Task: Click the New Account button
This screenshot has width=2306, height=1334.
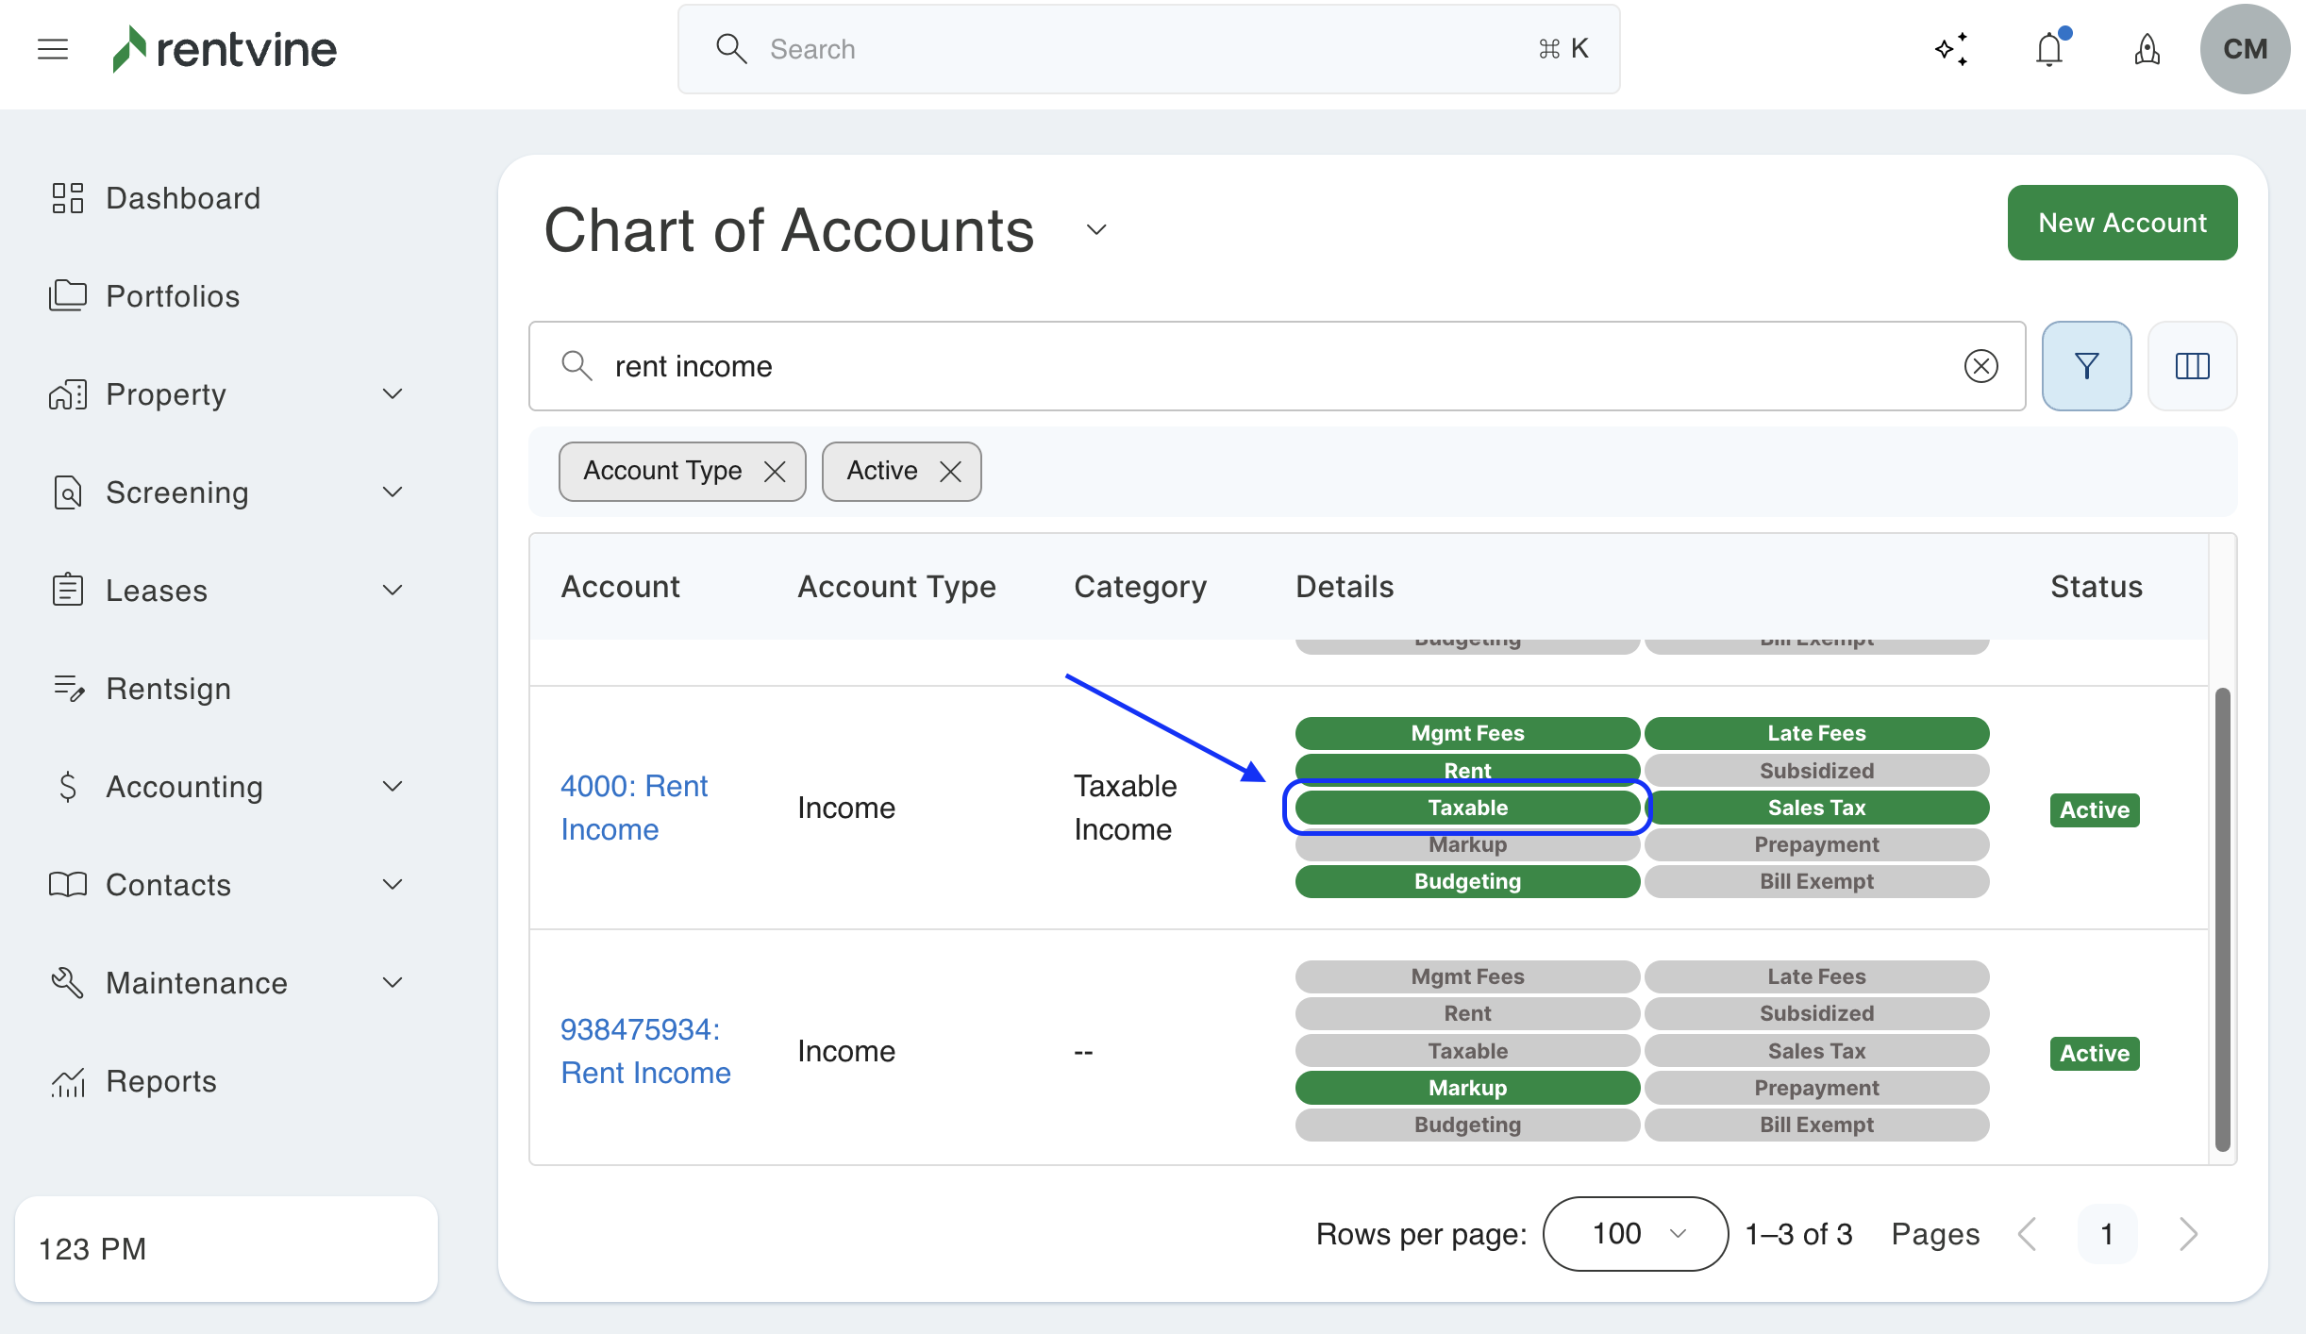Action: click(x=2122, y=223)
